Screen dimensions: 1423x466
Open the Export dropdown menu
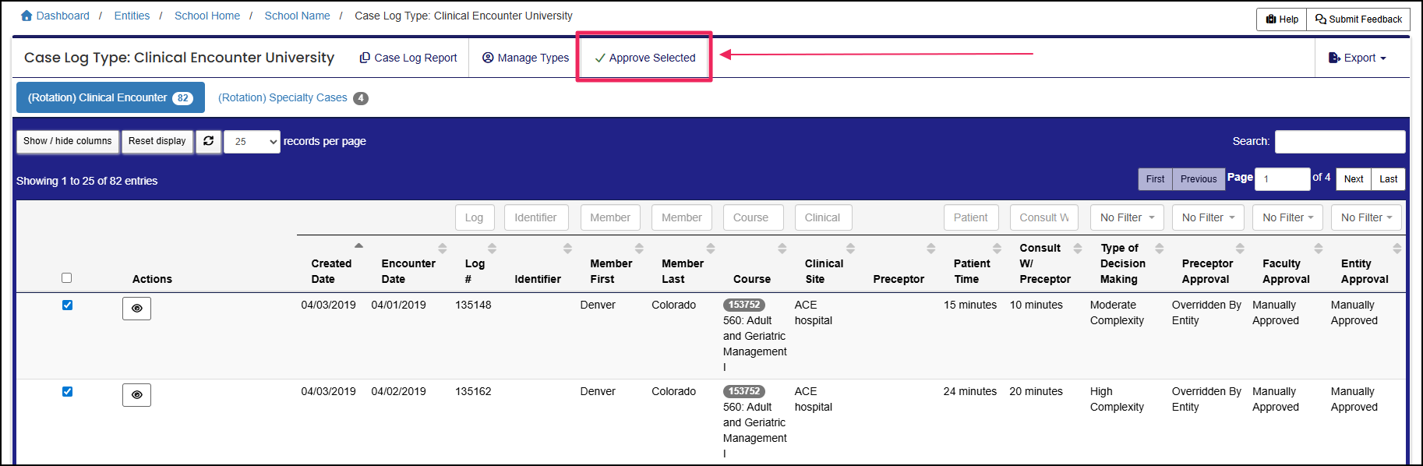[1357, 58]
